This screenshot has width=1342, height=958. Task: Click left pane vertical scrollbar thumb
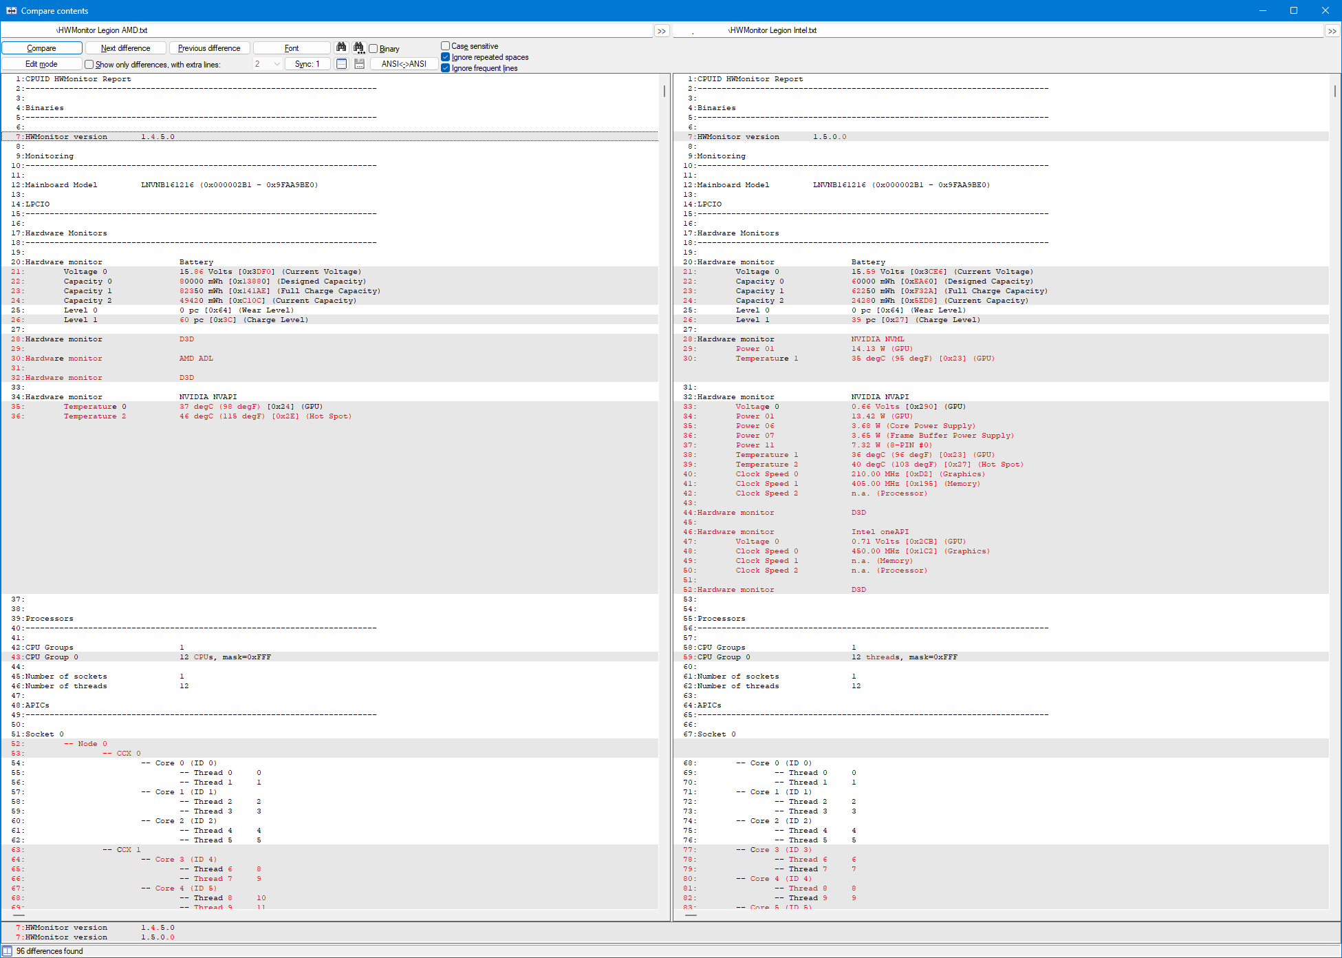click(664, 91)
